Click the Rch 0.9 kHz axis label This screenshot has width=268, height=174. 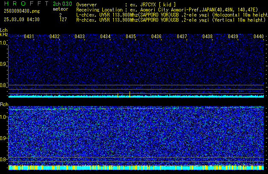point(3,138)
